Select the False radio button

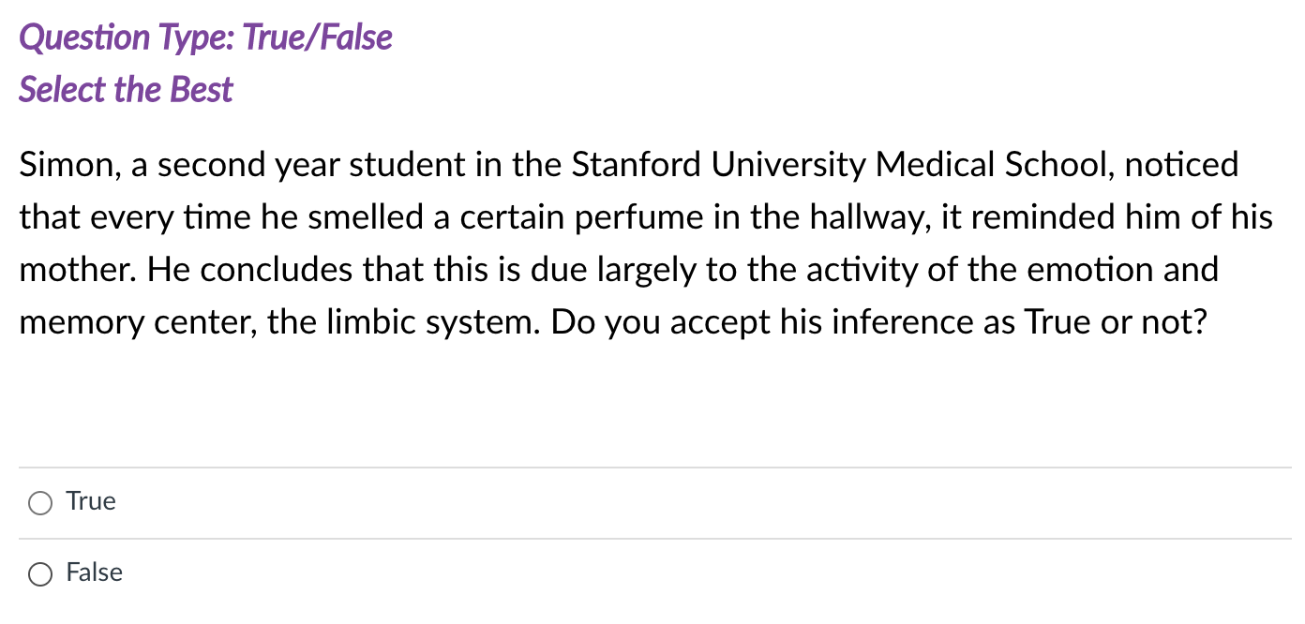40,575
